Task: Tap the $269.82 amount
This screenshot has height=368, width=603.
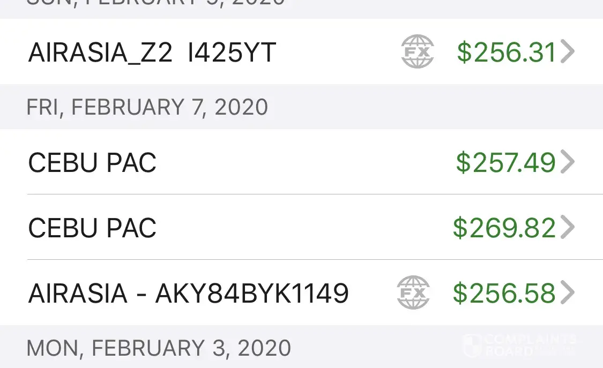Action: click(504, 228)
